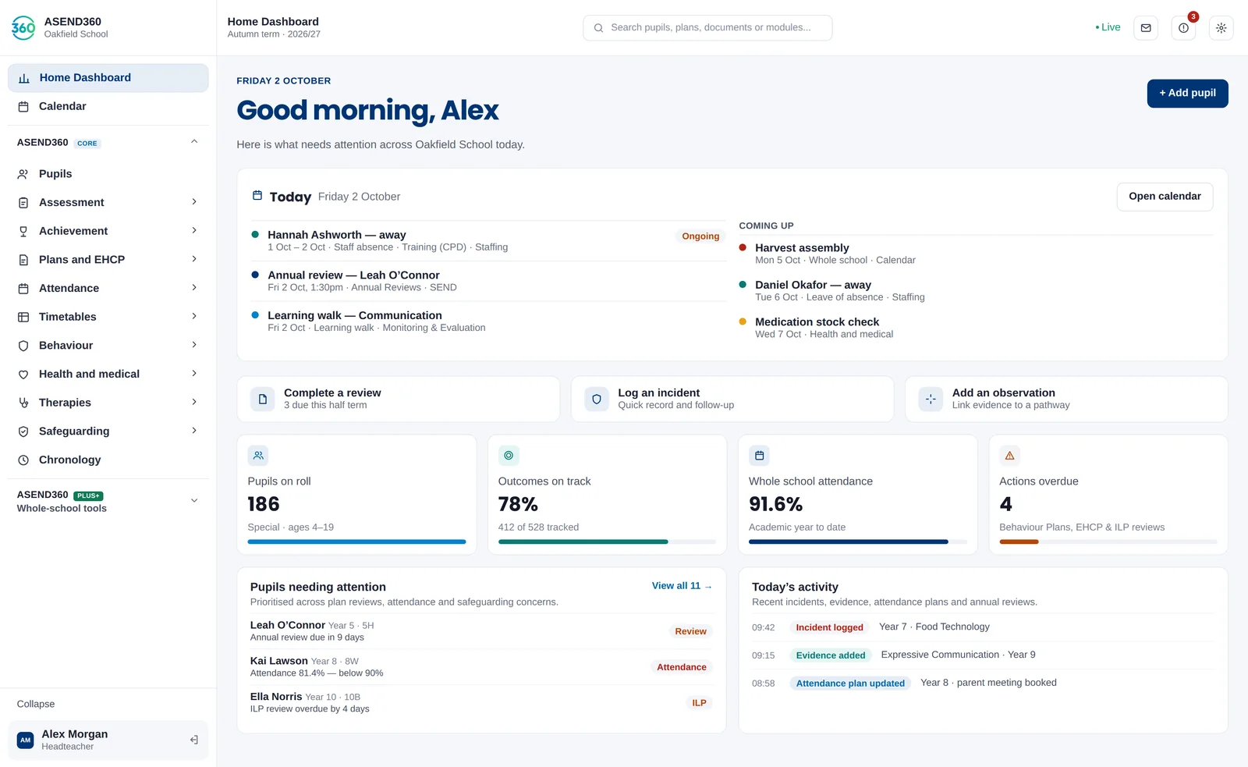Click the Incident logged activity tag

coord(829,627)
